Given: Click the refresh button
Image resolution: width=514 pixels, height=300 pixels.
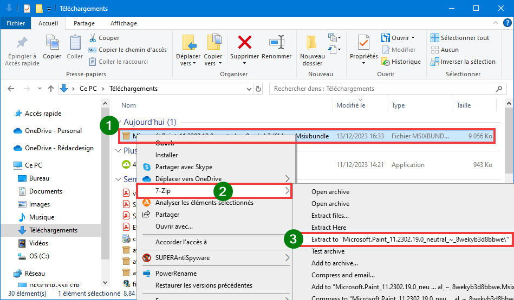Looking at the screenshot, I should tap(258, 89).
